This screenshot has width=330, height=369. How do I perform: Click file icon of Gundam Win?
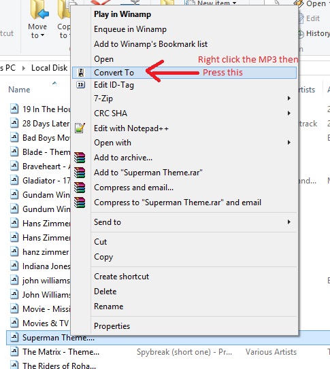[14, 194]
